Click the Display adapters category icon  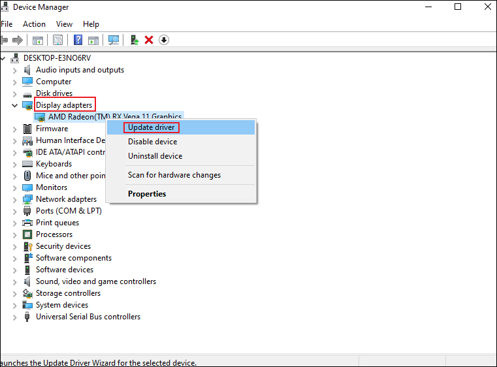point(27,105)
